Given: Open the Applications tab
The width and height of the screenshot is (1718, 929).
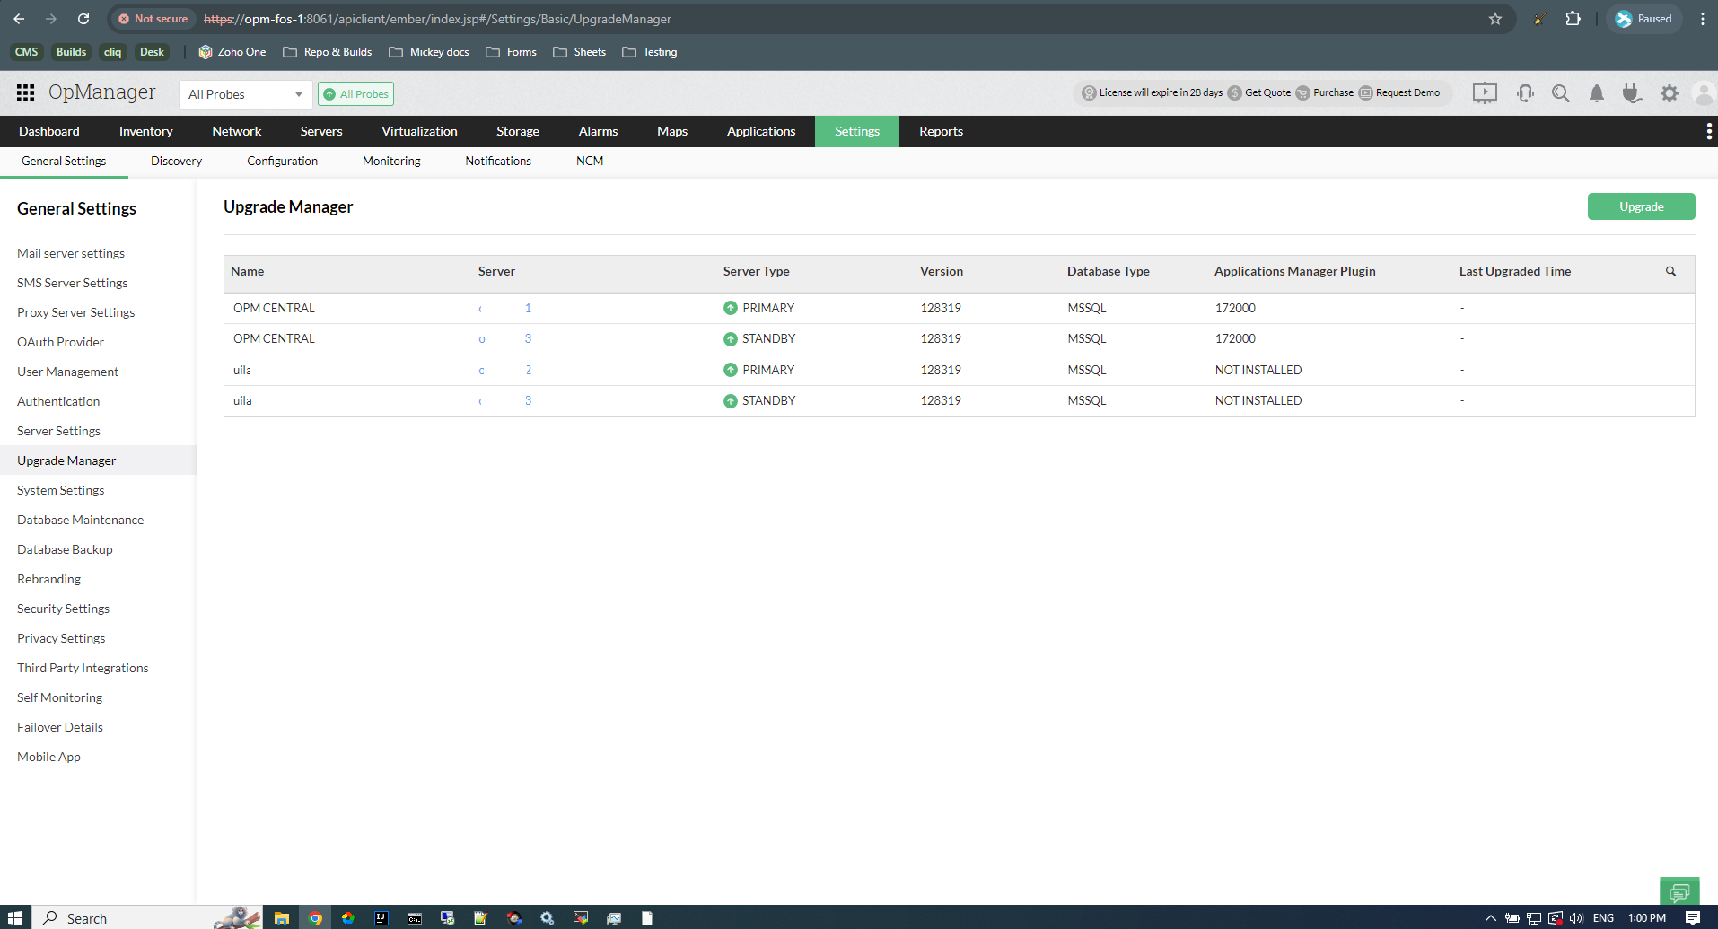Looking at the screenshot, I should (761, 131).
